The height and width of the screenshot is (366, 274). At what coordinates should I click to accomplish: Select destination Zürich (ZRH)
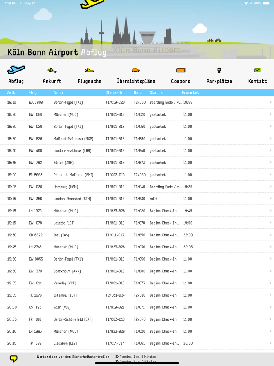click(x=63, y=163)
